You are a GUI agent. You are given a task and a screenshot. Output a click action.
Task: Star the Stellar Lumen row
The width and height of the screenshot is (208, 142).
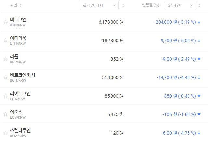pos(5,133)
